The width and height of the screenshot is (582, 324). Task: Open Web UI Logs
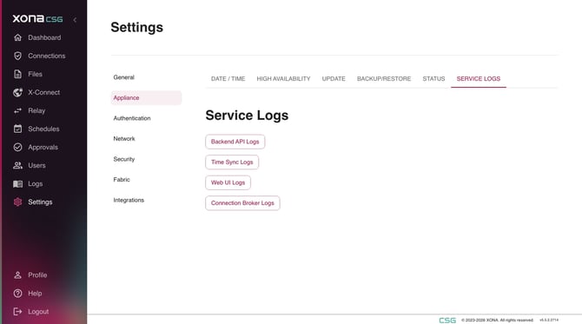228,182
